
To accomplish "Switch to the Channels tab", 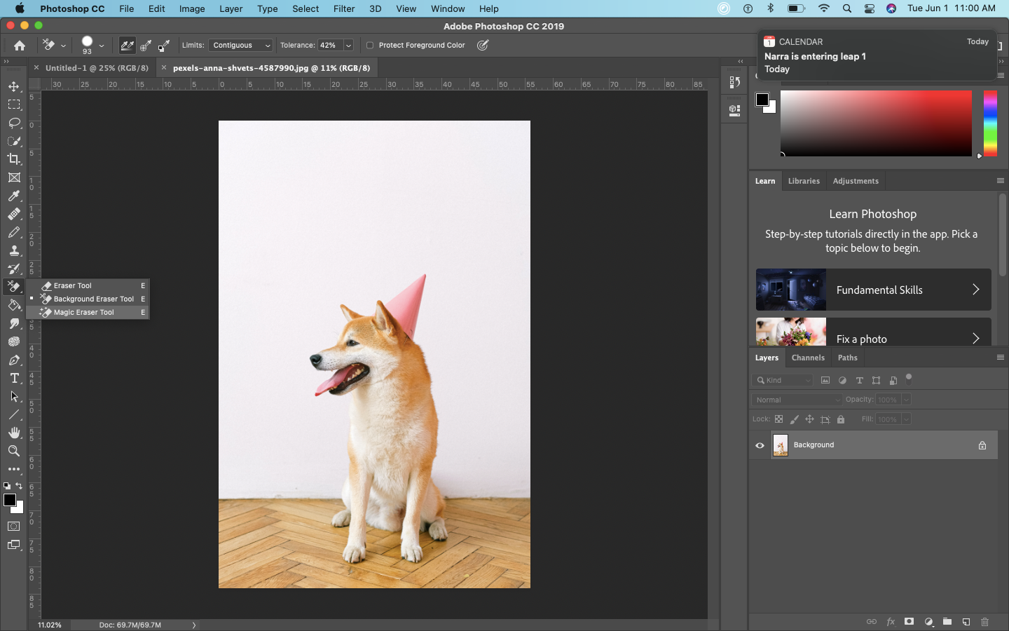I will point(808,358).
